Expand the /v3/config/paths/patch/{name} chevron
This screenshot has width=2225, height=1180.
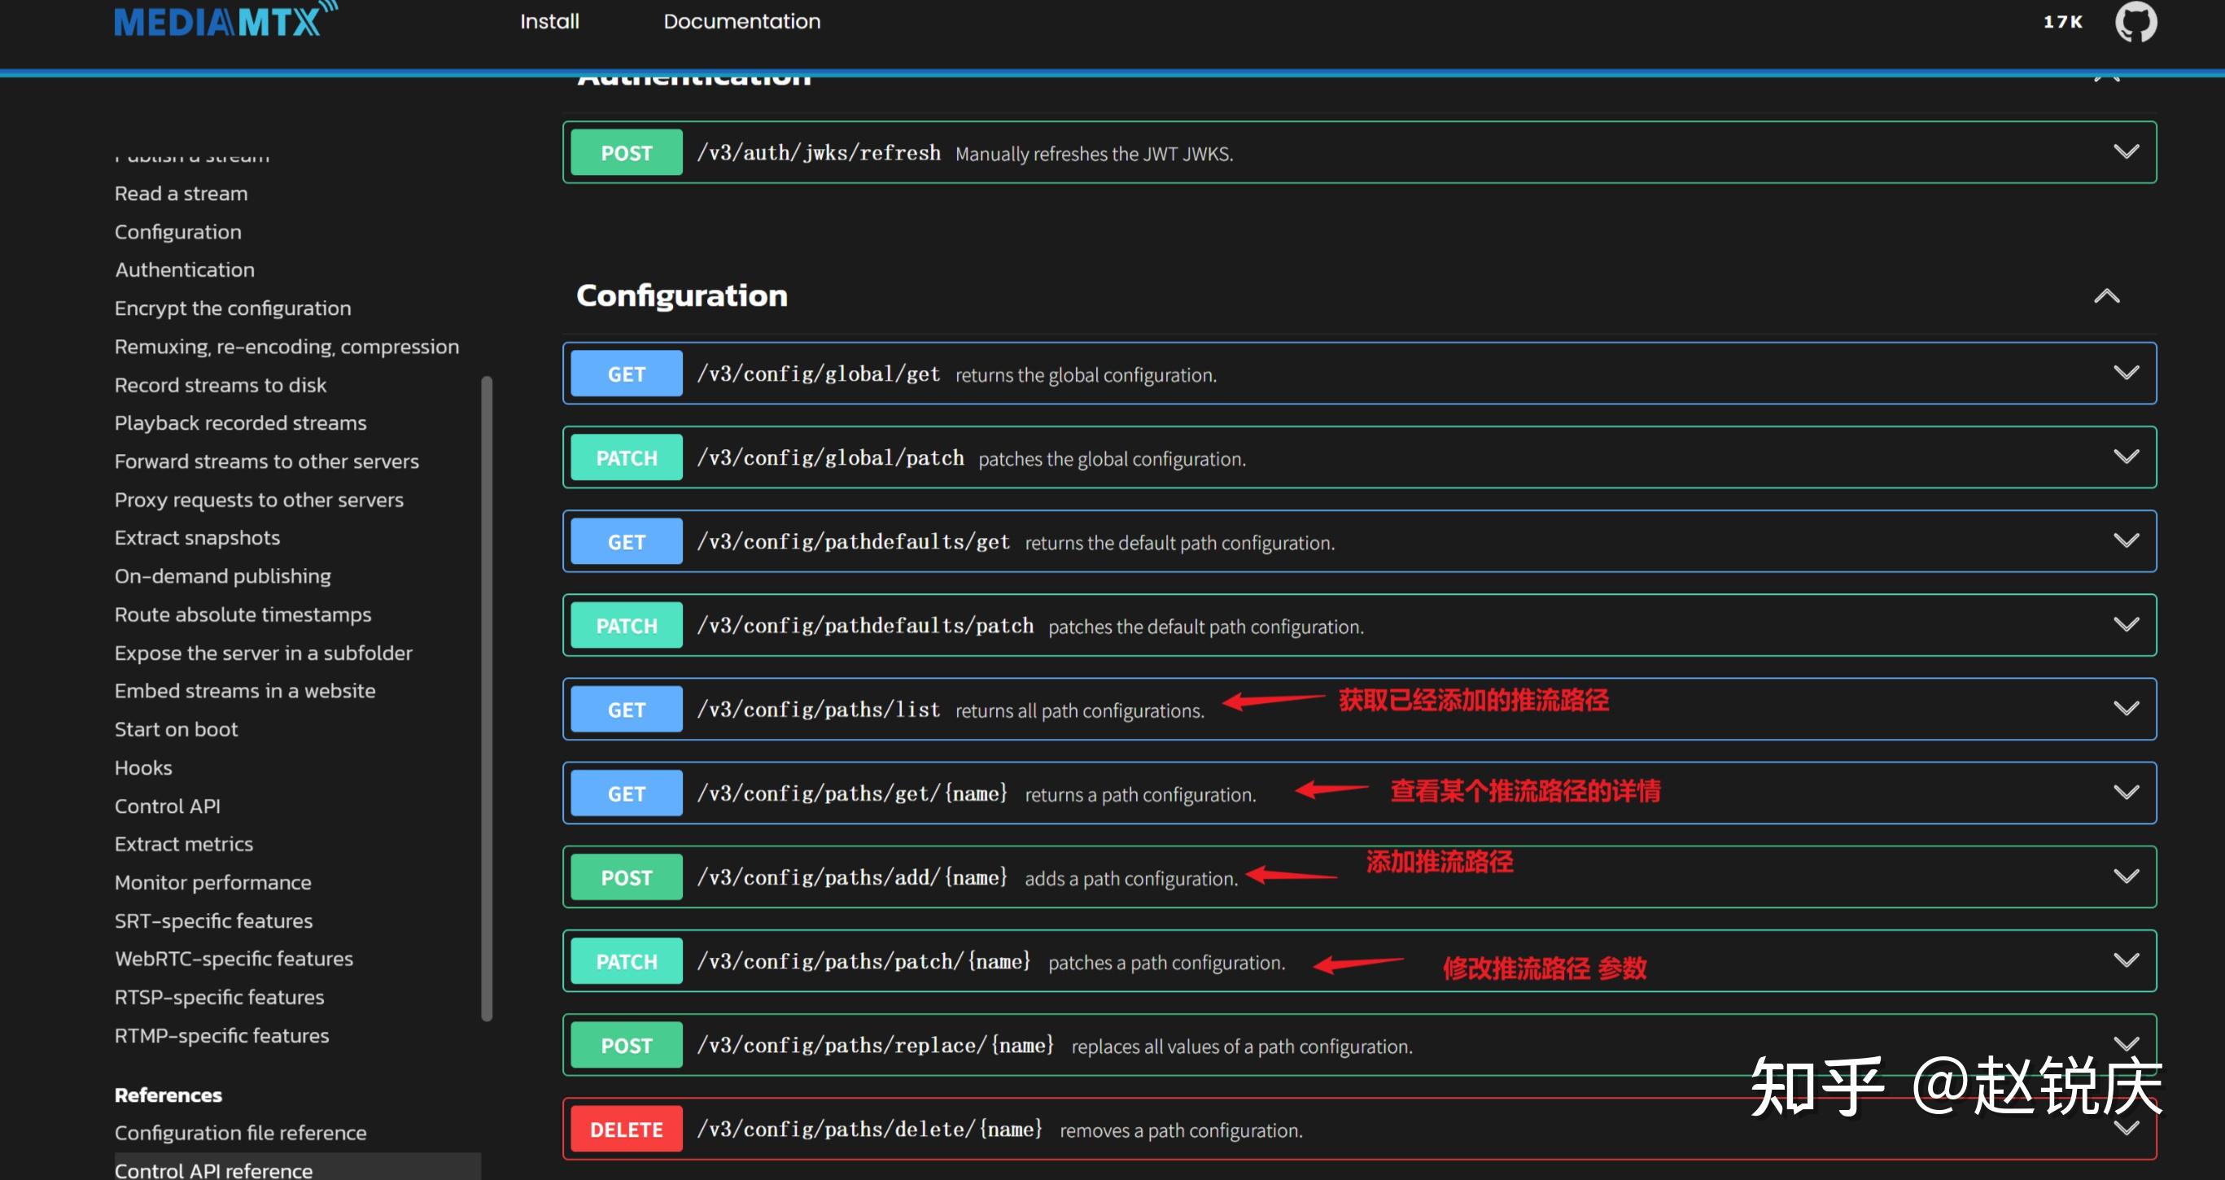pyautogui.click(x=2126, y=959)
